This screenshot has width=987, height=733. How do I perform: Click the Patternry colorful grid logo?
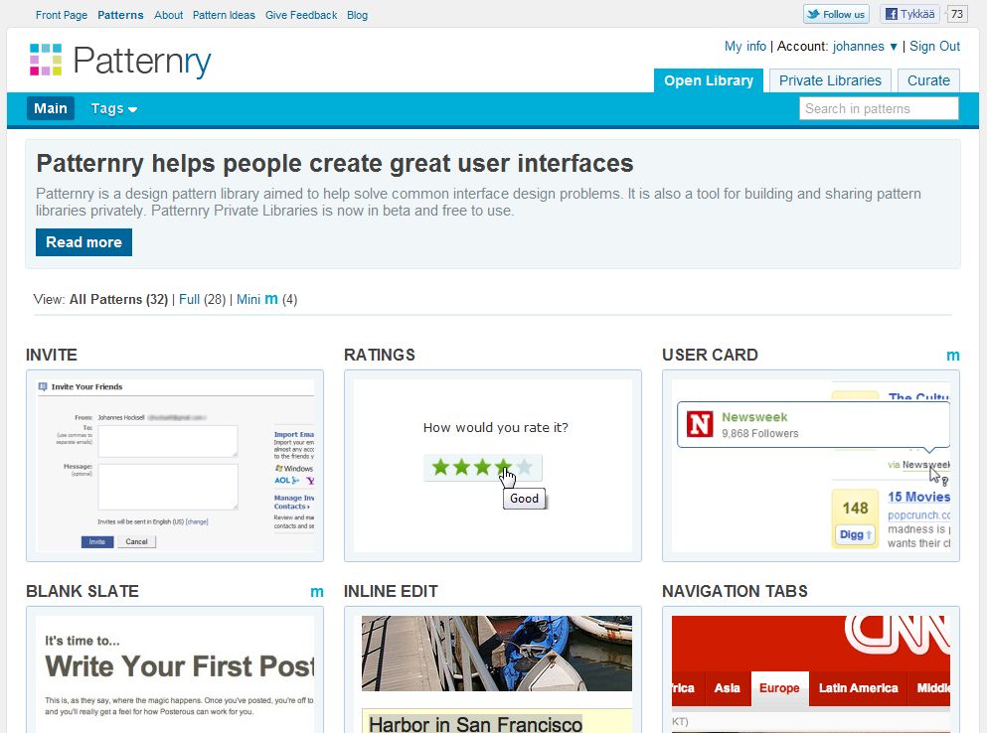[46, 61]
